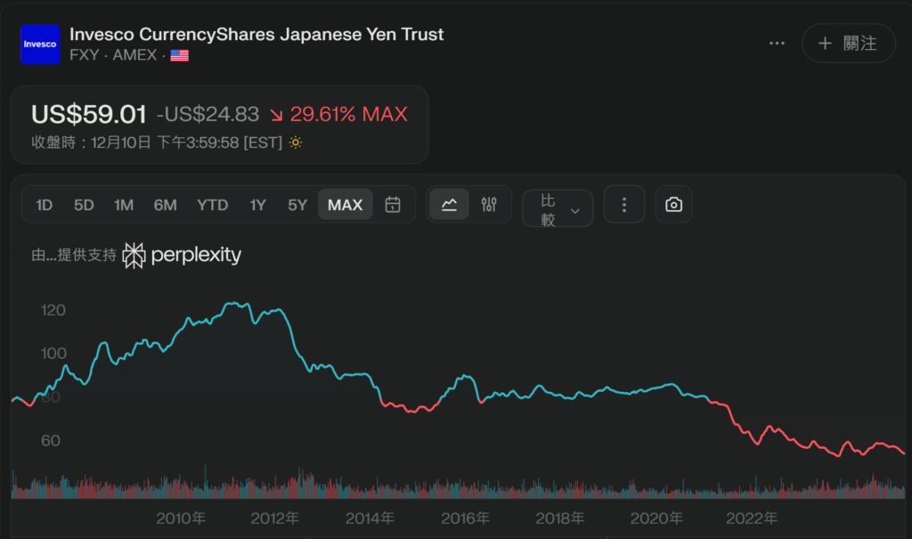Open the three-dot more options menu in header
Viewport: 912px width, 539px height.
click(x=777, y=44)
